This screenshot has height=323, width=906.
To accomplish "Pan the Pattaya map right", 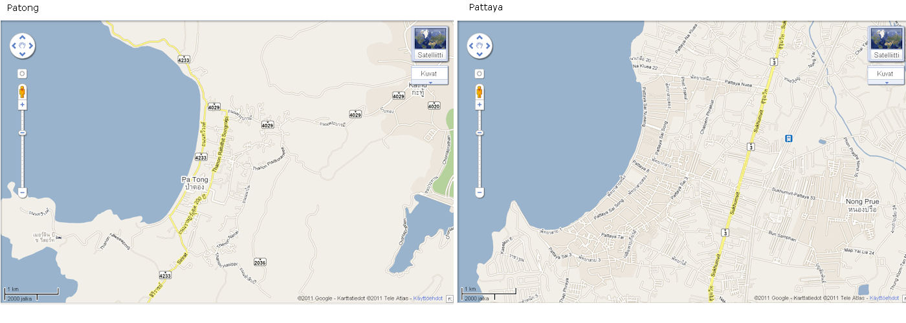I will point(487,46).
